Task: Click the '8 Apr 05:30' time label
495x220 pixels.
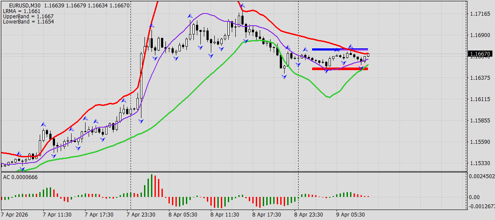Action: pos(183,215)
